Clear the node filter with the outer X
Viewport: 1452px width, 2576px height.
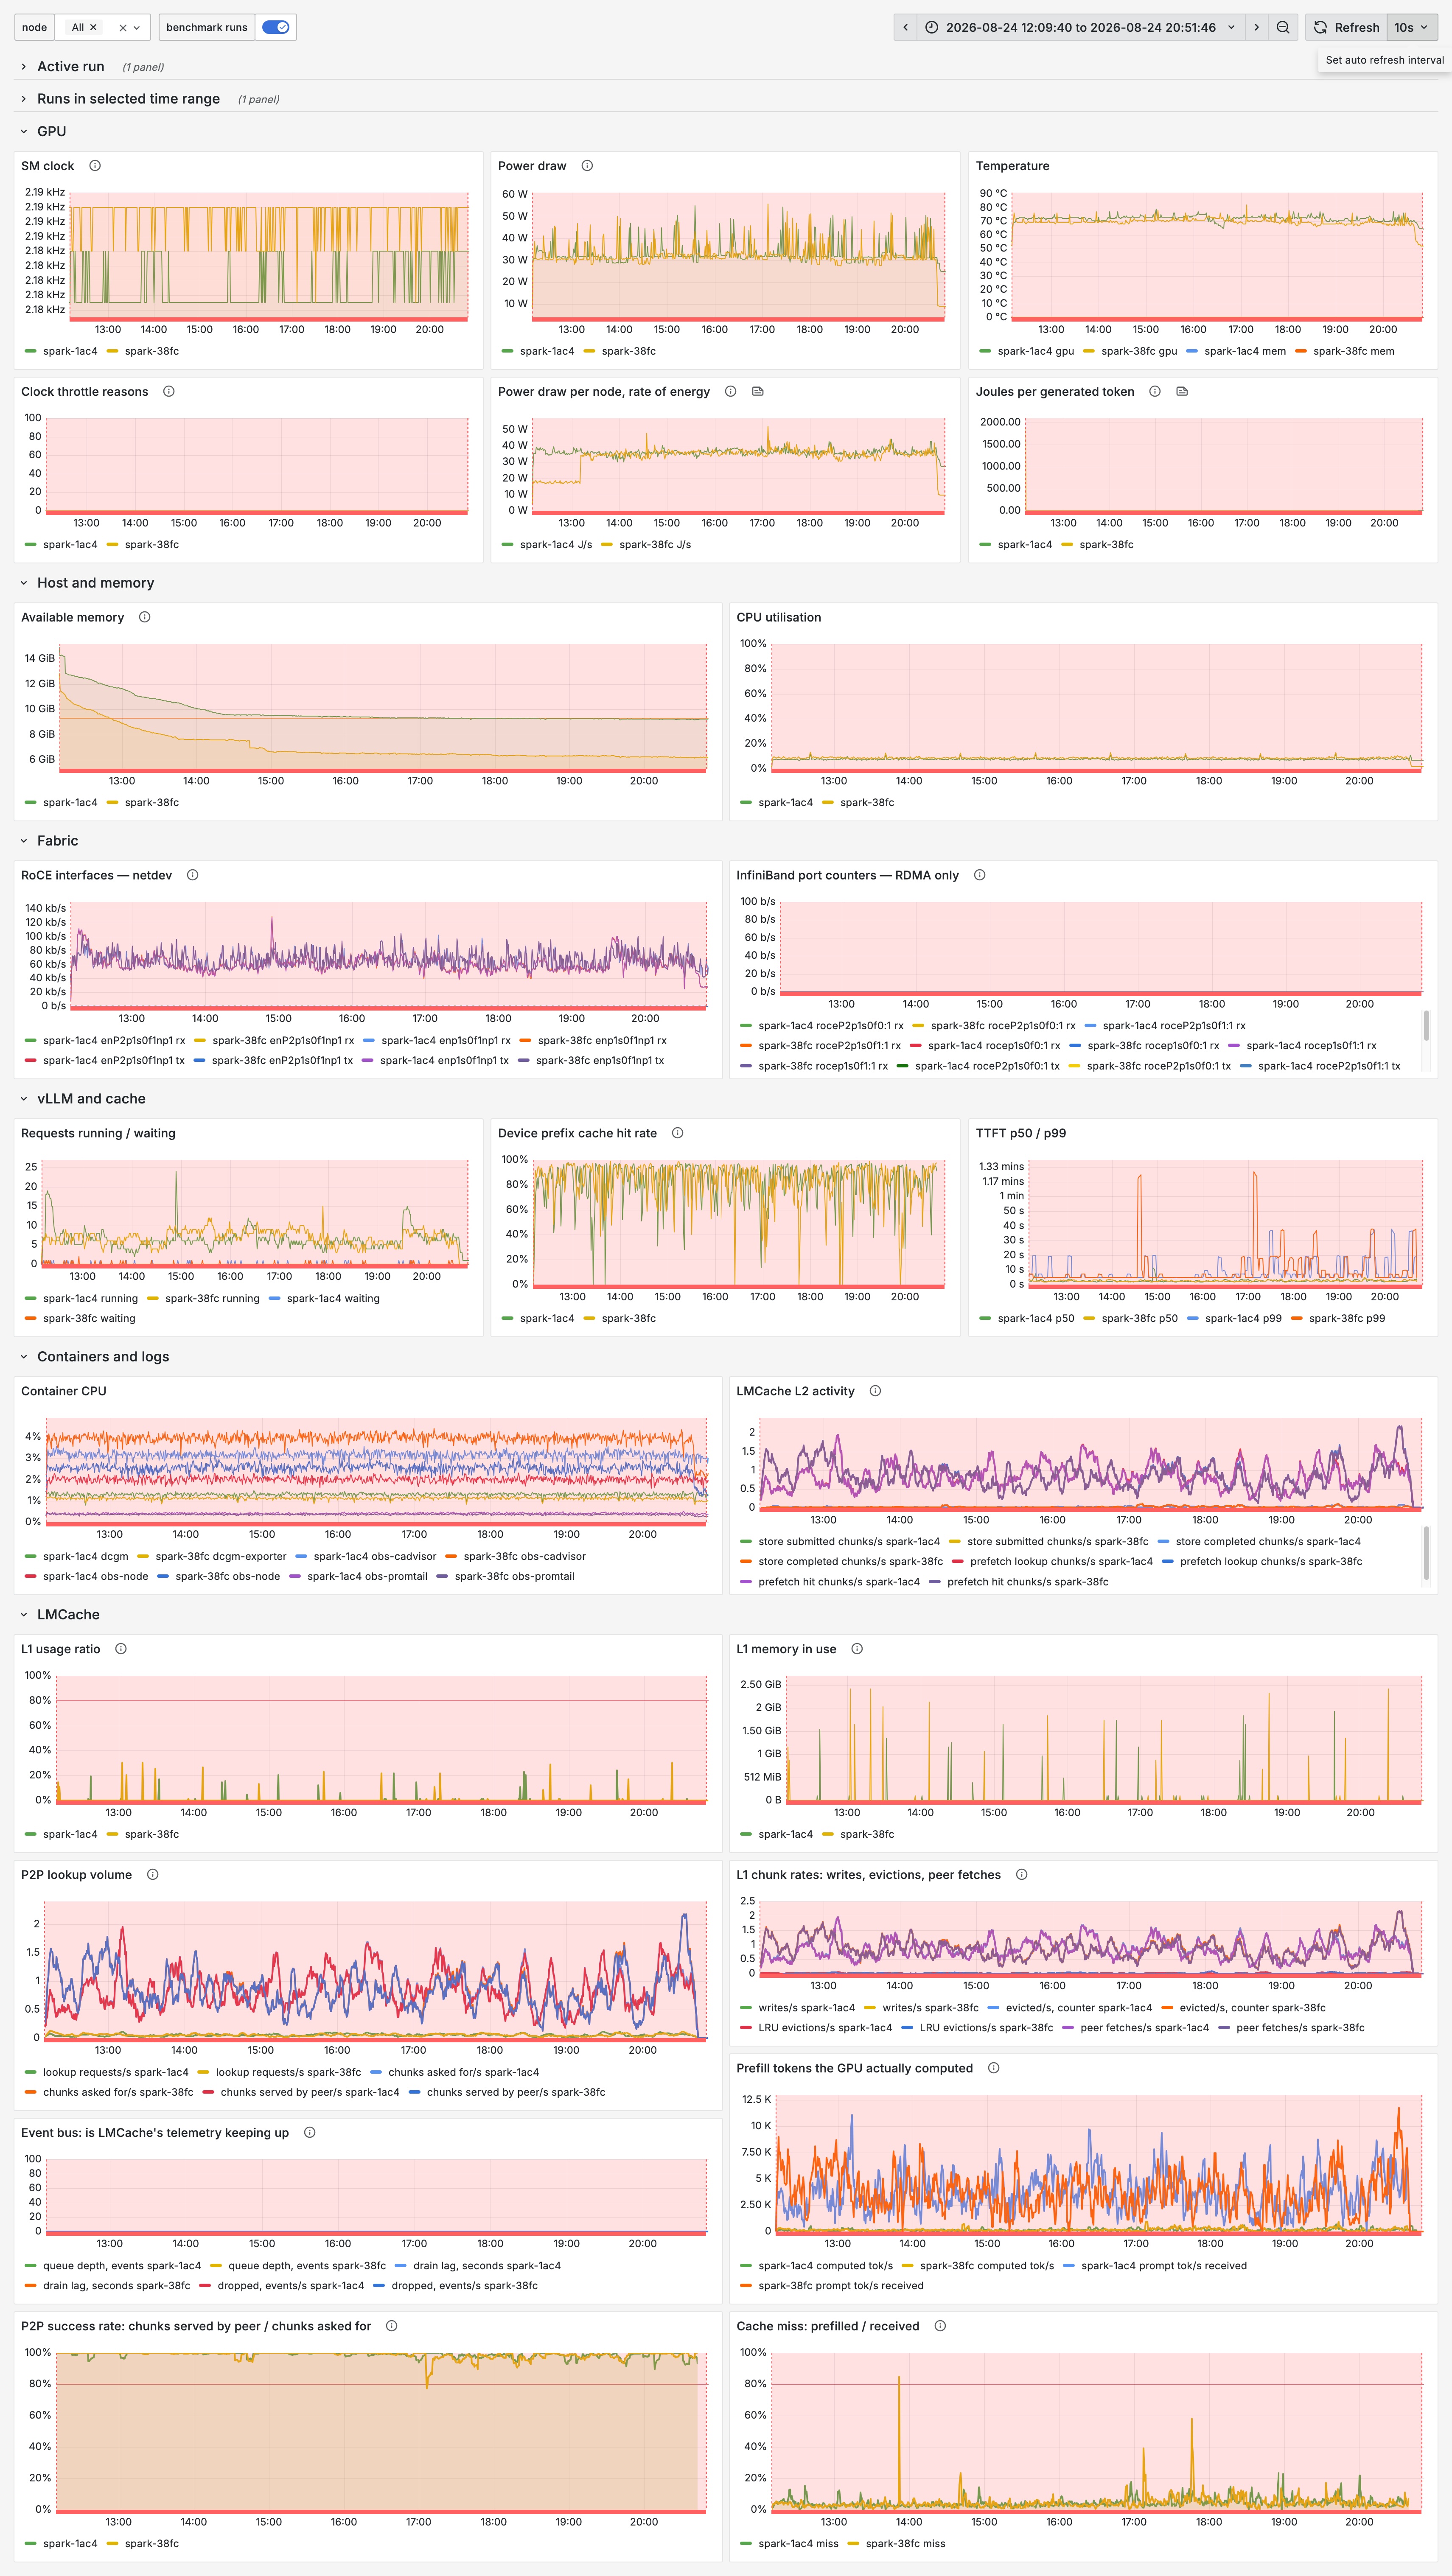[x=123, y=28]
